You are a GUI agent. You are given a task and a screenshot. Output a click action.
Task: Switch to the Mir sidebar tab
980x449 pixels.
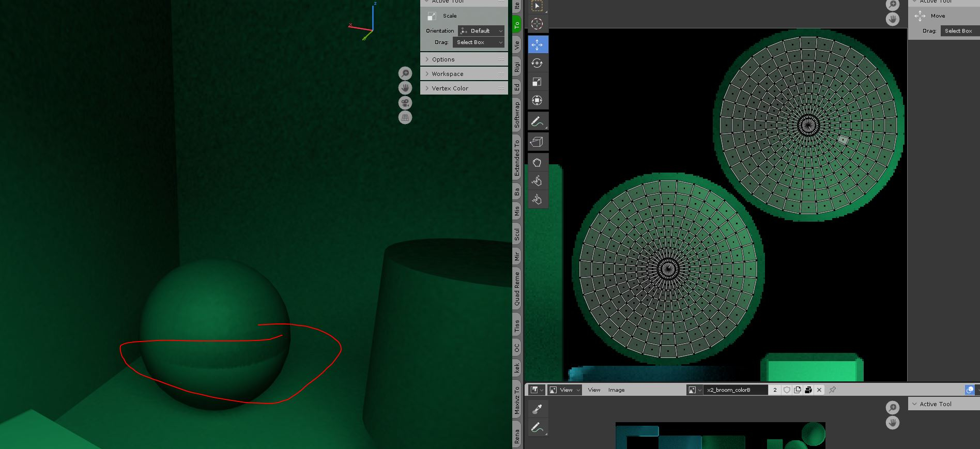(516, 256)
